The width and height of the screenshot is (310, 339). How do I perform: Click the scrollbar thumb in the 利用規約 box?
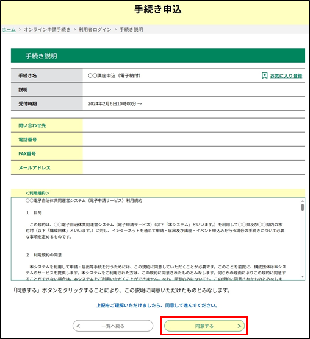[x=303, y=208]
